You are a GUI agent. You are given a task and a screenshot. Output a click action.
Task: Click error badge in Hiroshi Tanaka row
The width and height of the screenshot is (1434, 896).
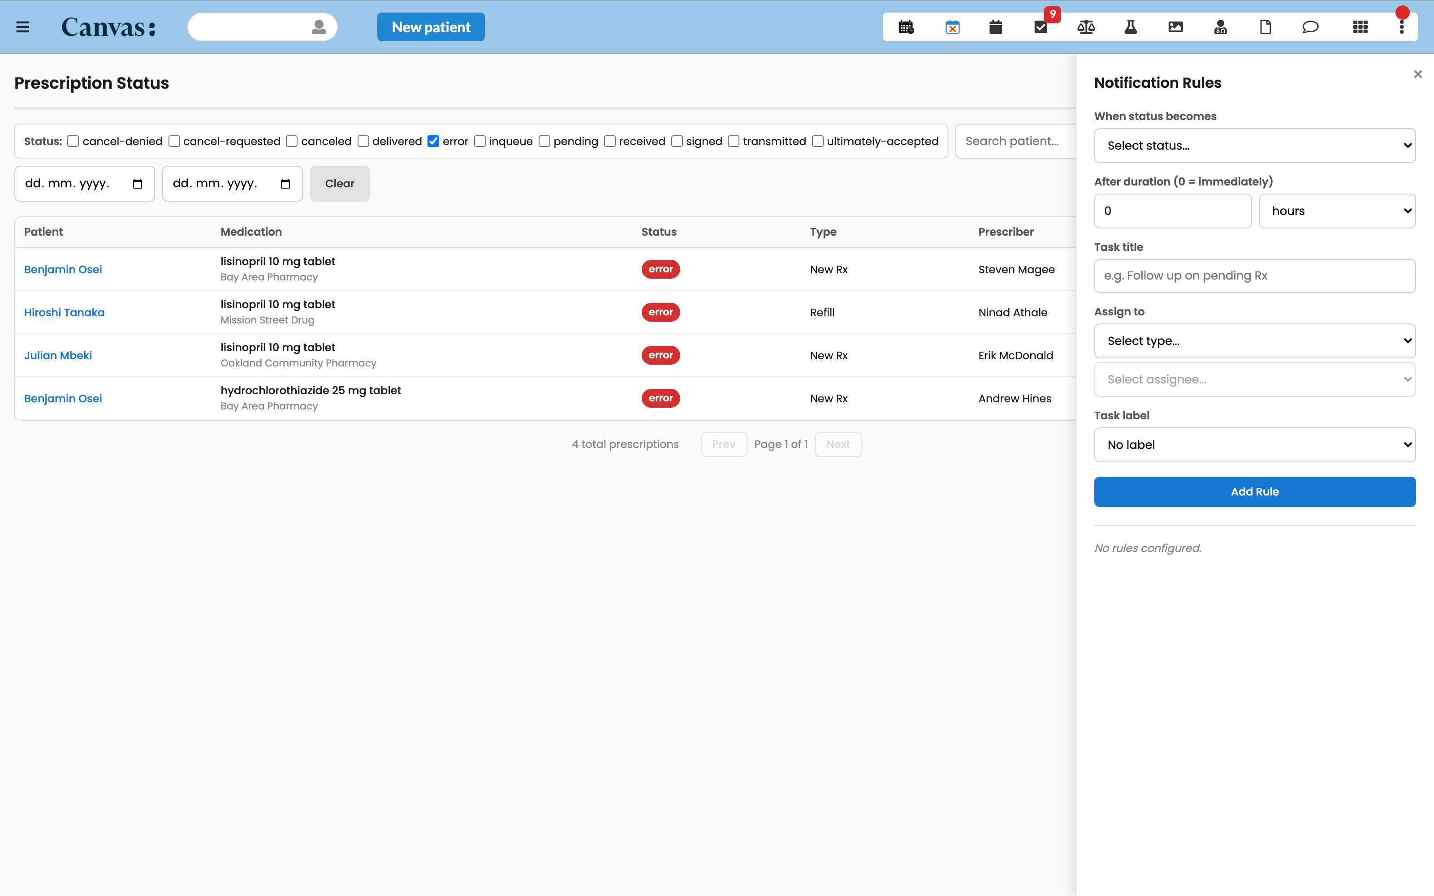click(x=661, y=312)
